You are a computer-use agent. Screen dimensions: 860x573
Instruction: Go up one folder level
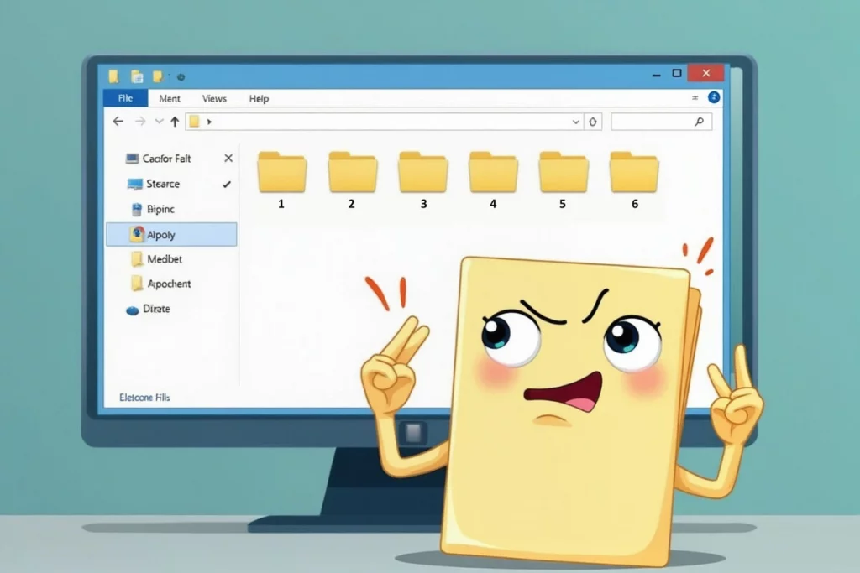[175, 122]
